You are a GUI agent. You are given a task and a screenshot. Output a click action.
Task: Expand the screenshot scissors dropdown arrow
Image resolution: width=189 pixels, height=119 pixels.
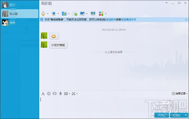click(77, 94)
